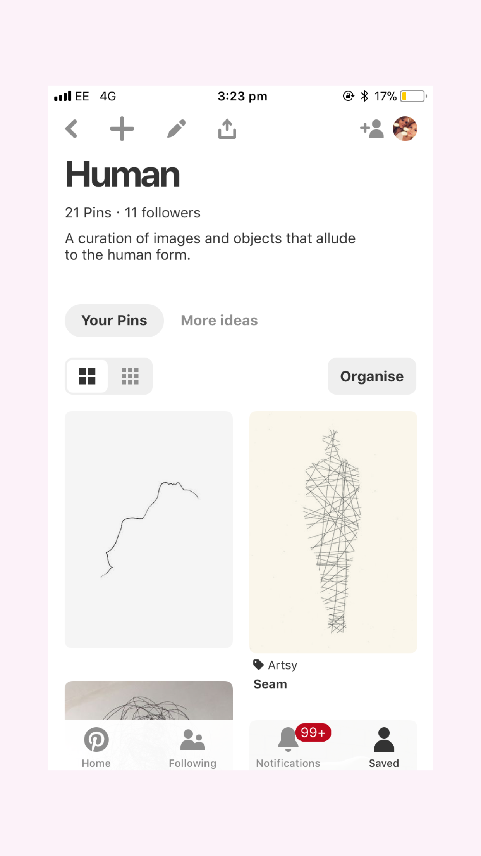
Task: Share the Human board via share icon
Action: click(x=227, y=129)
